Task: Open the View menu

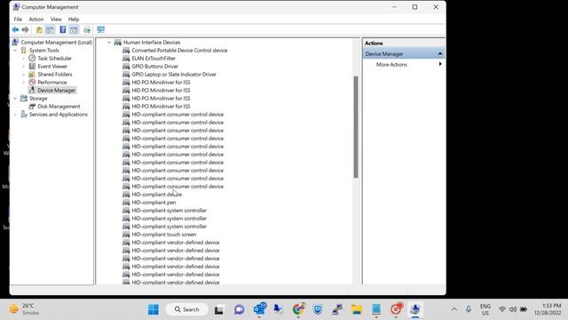Action: [x=56, y=20]
